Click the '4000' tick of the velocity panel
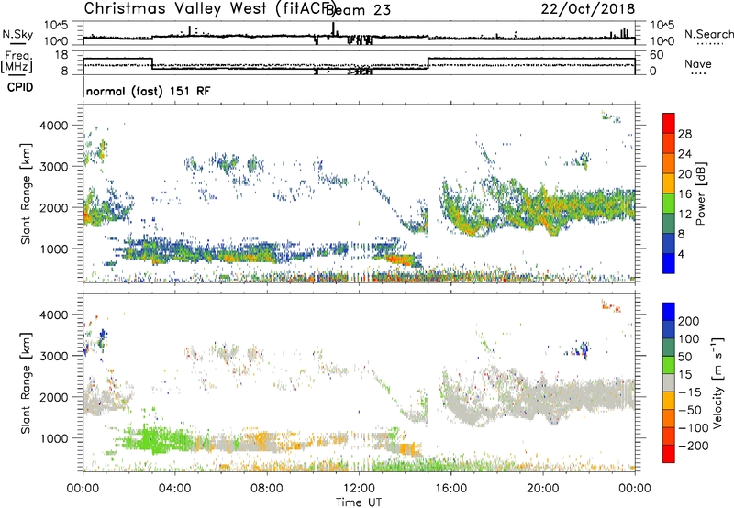 54,315
